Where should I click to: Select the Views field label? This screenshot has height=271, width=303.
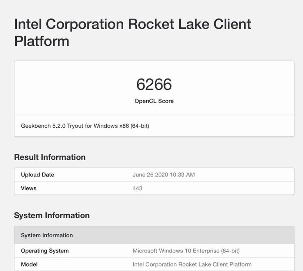[x=28, y=188]
